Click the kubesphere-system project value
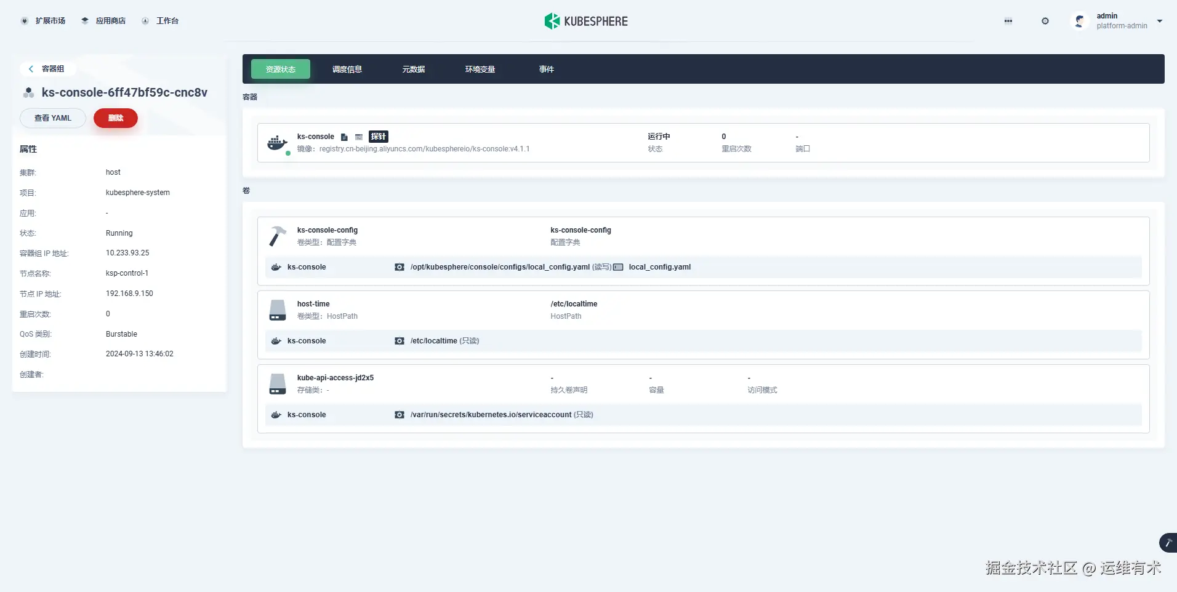 tap(138, 193)
